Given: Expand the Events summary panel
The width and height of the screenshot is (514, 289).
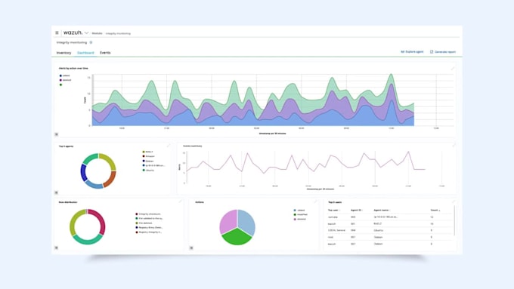Looking at the screenshot, I should 454,146.
